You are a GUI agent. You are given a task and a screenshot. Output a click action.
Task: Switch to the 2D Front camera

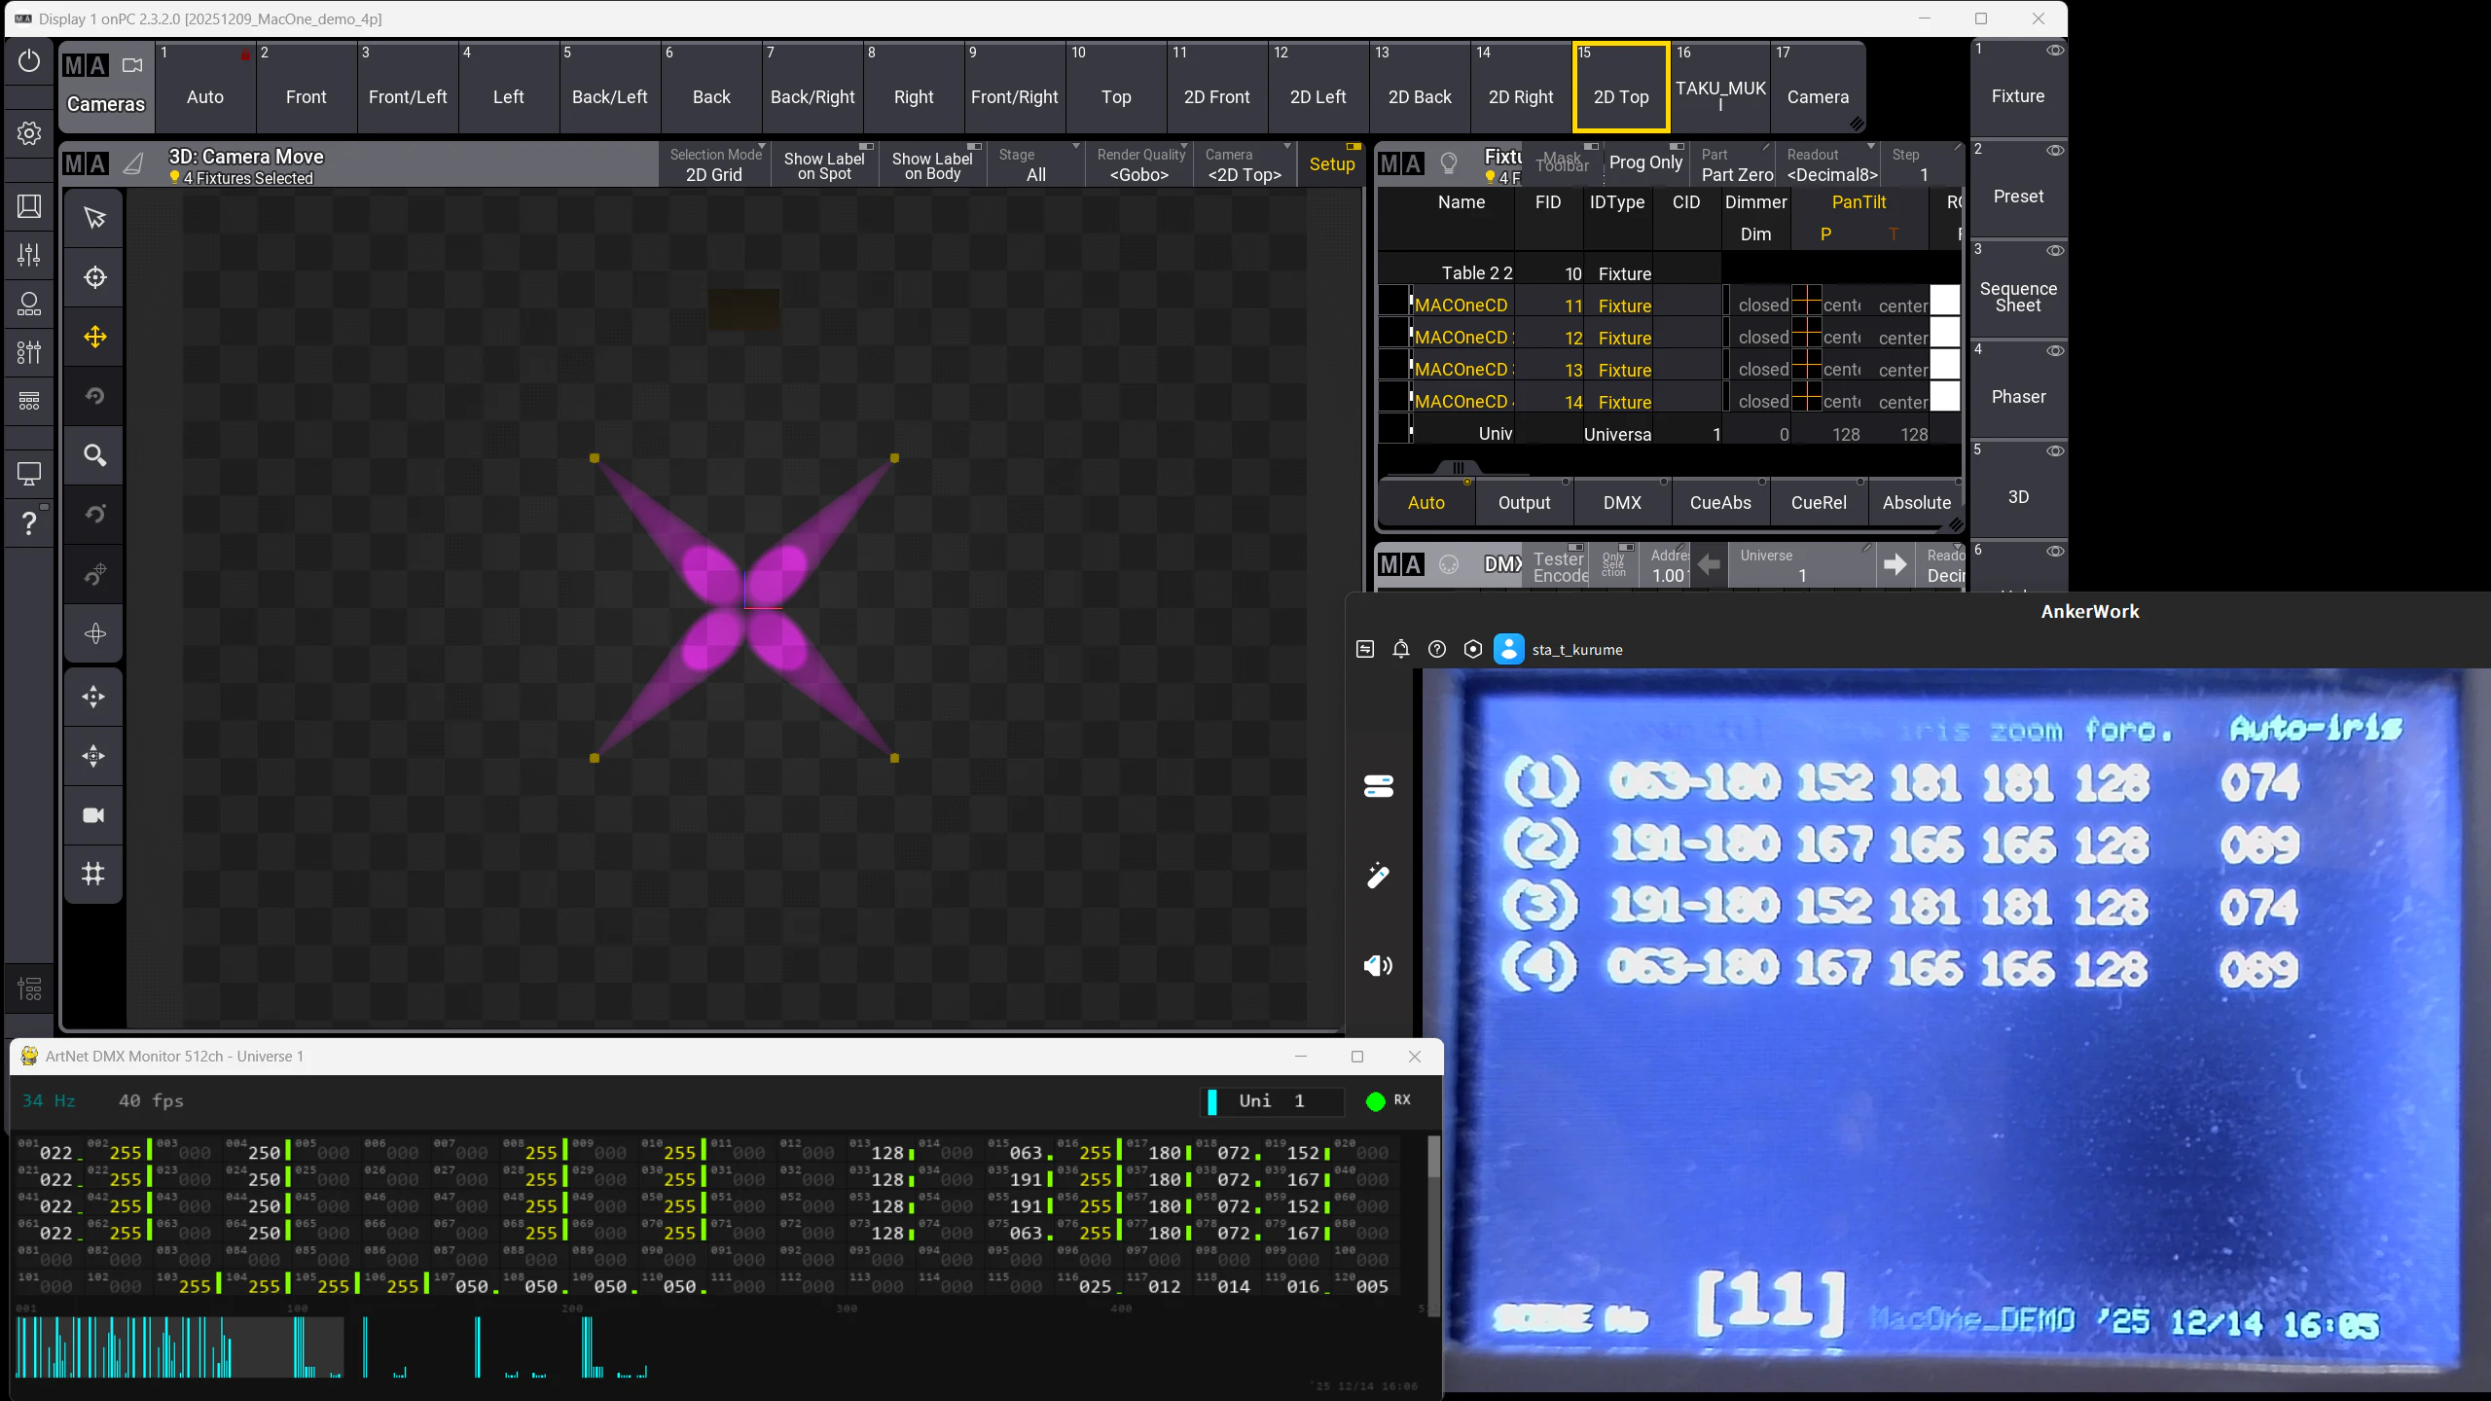[x=1216, y=88]
